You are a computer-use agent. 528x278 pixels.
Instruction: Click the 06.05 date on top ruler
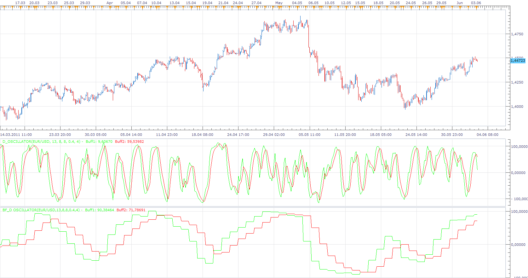[313, 3]
